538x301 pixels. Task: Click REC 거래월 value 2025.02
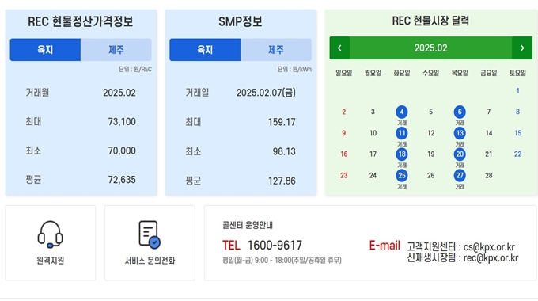point(119,93)
